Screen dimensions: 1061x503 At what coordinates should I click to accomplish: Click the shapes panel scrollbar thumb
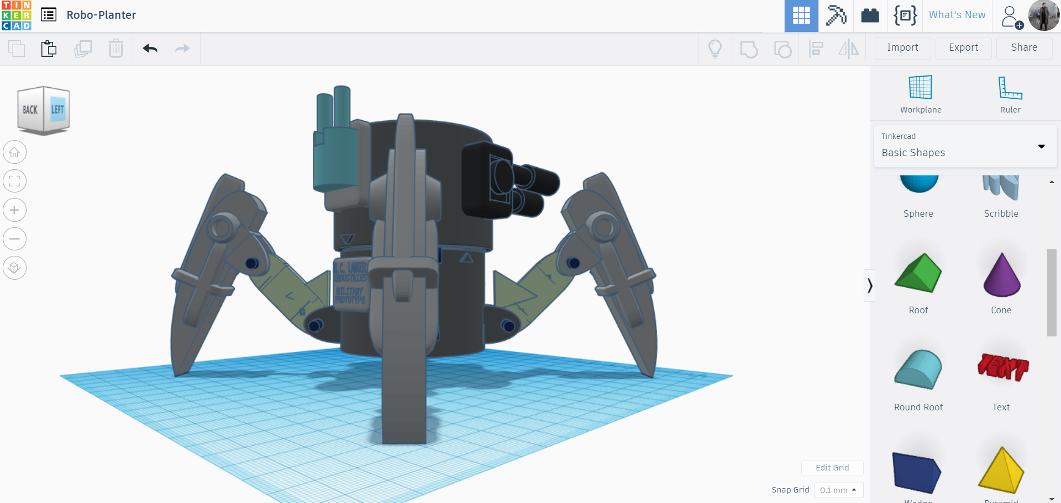(1052, 292)
